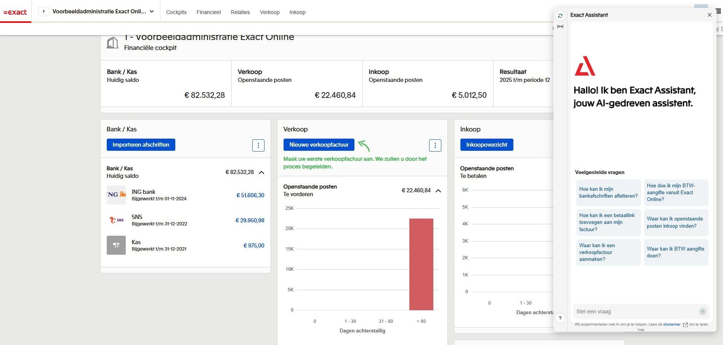Click 'Dagen achterstallig' label under Verkoop chart
Image resolution: width=723 pixels, height=345 pixels.
pos(362,331)
